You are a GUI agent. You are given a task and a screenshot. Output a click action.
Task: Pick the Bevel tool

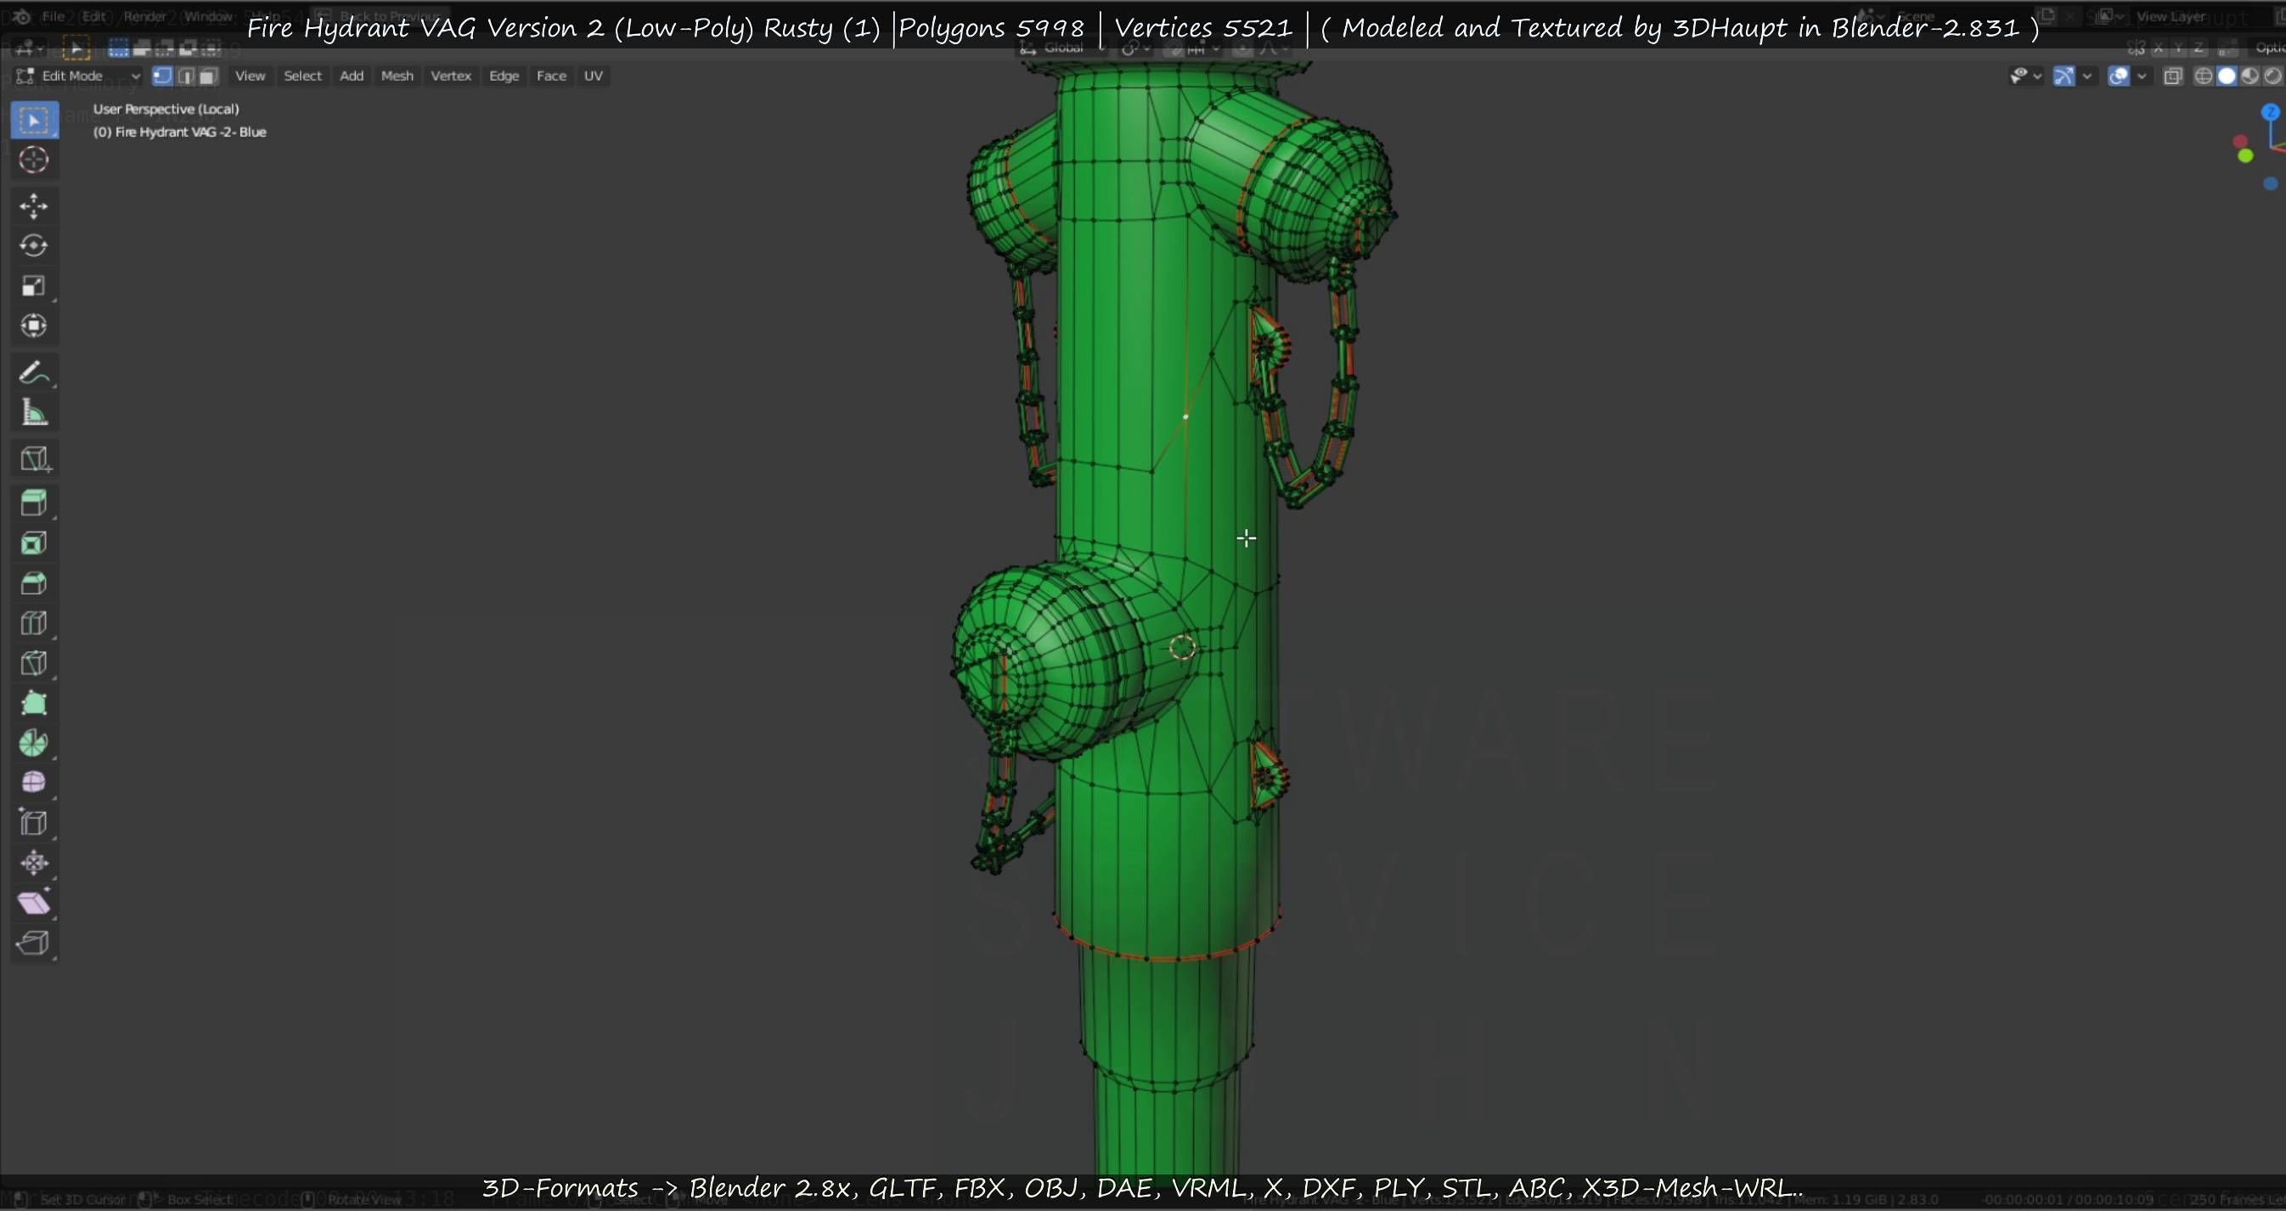point(35,583)
